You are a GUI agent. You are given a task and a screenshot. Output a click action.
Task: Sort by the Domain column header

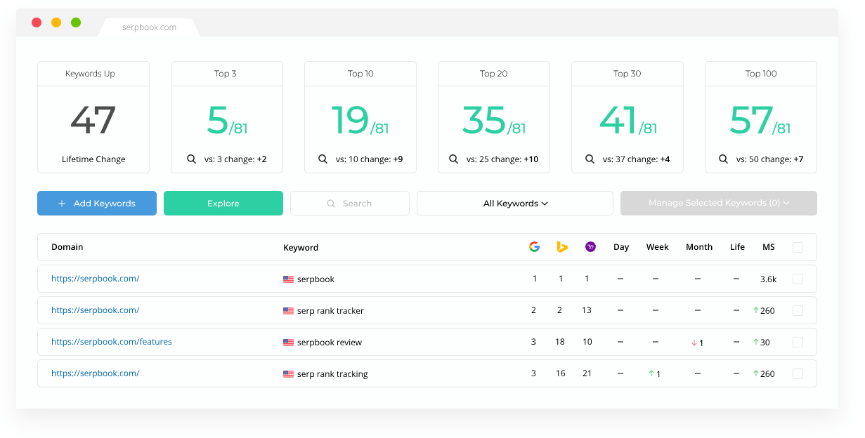[x=67, y=247]
